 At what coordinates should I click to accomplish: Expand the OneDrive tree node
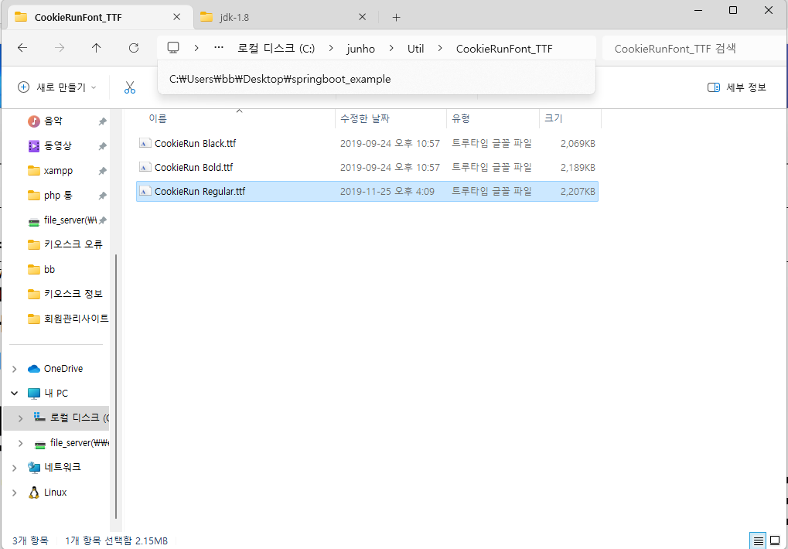click(15, 369)
